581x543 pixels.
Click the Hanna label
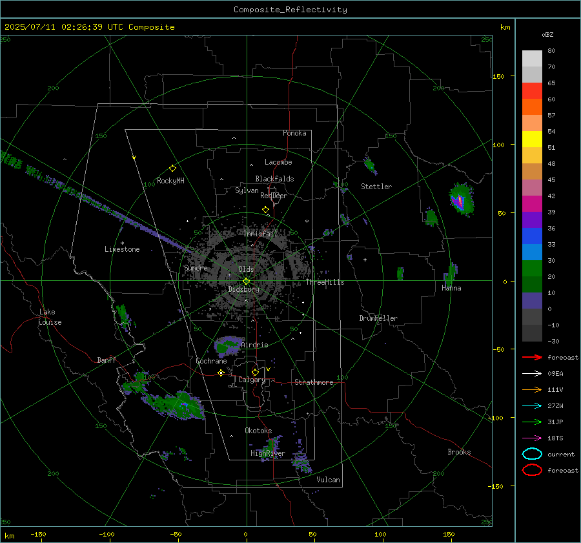[451, 288]
